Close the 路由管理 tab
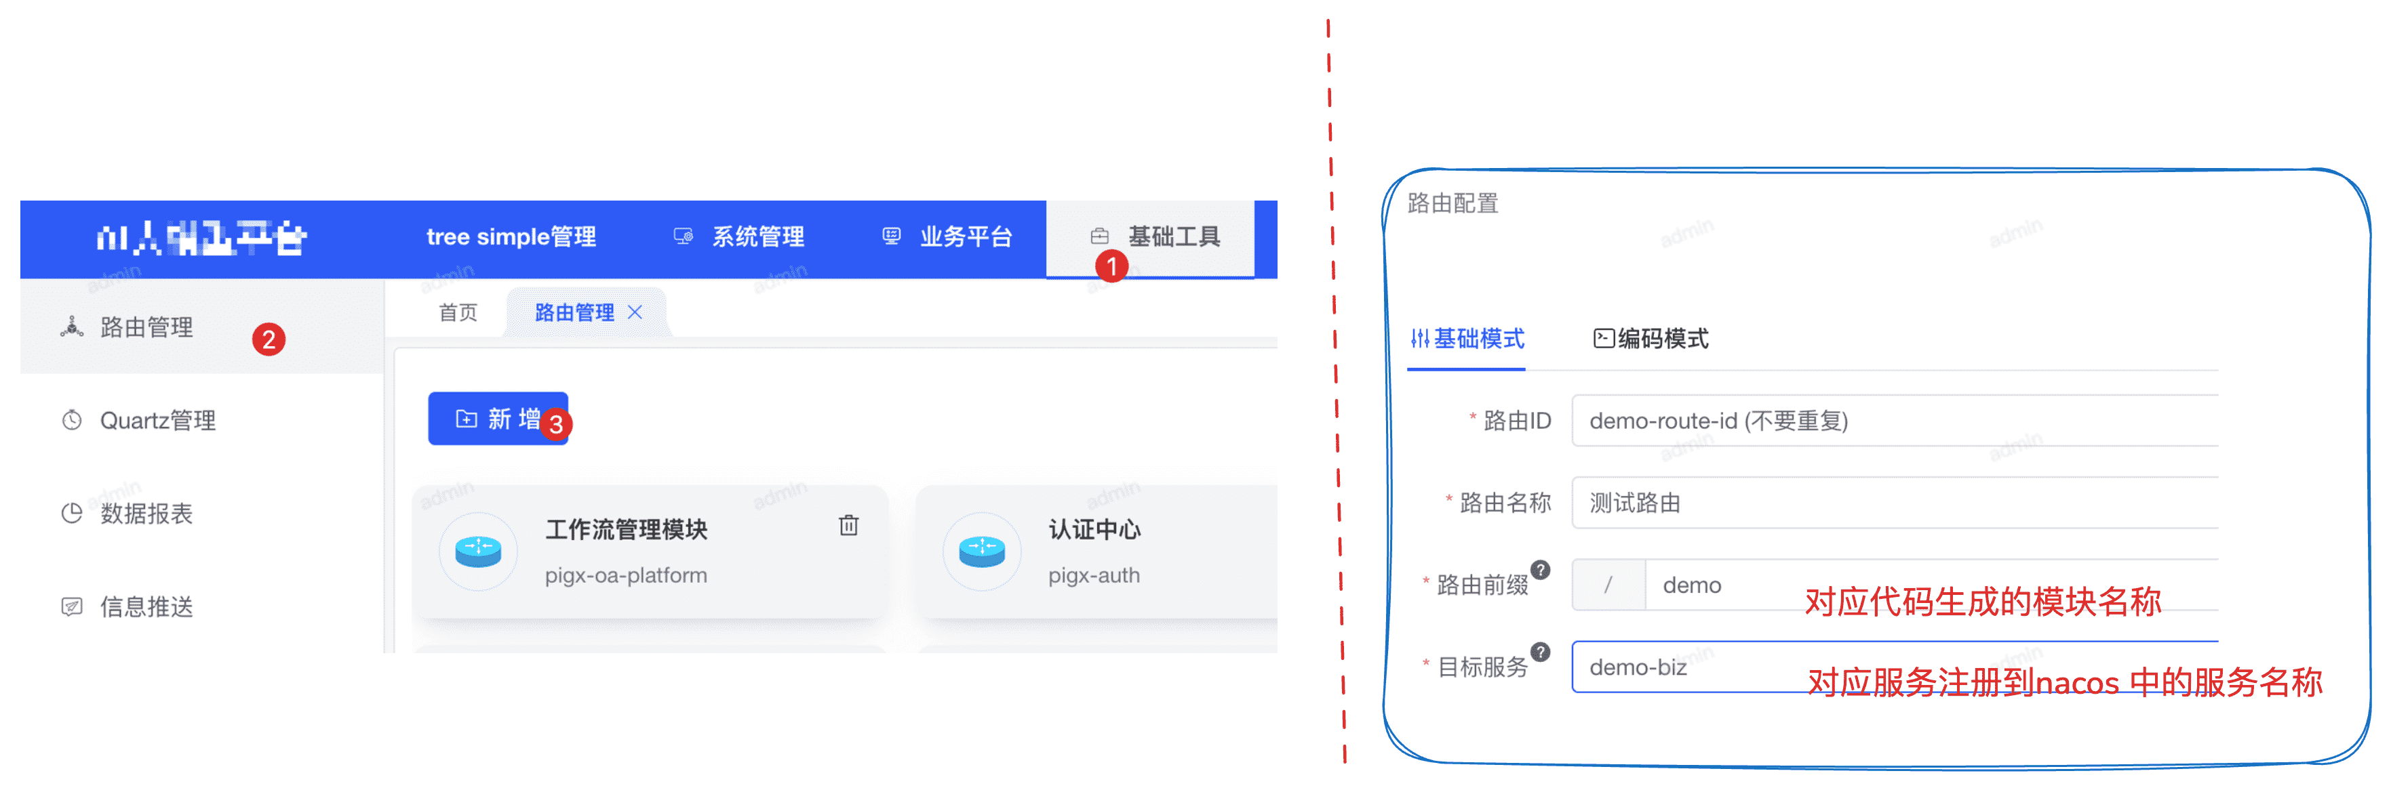The image size is (2391, 790). [635, 312]
